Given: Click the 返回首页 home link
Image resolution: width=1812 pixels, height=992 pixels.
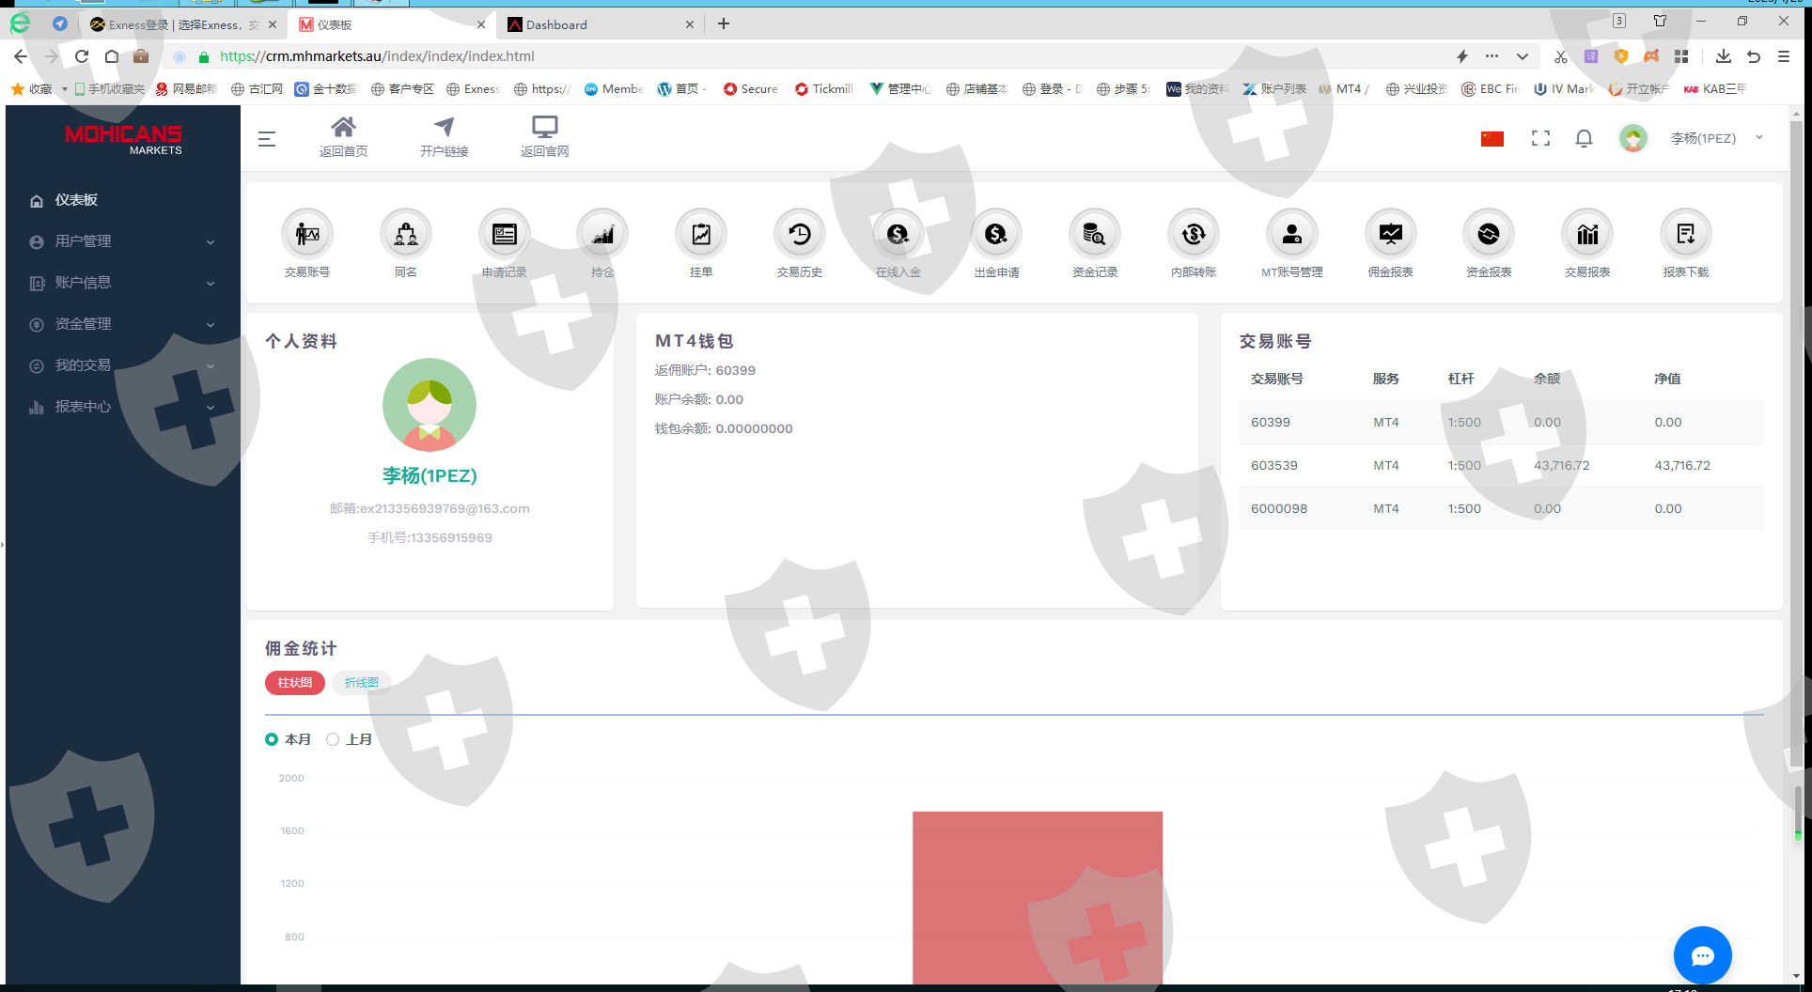Looking at the screenshot, I should [343, 137].
